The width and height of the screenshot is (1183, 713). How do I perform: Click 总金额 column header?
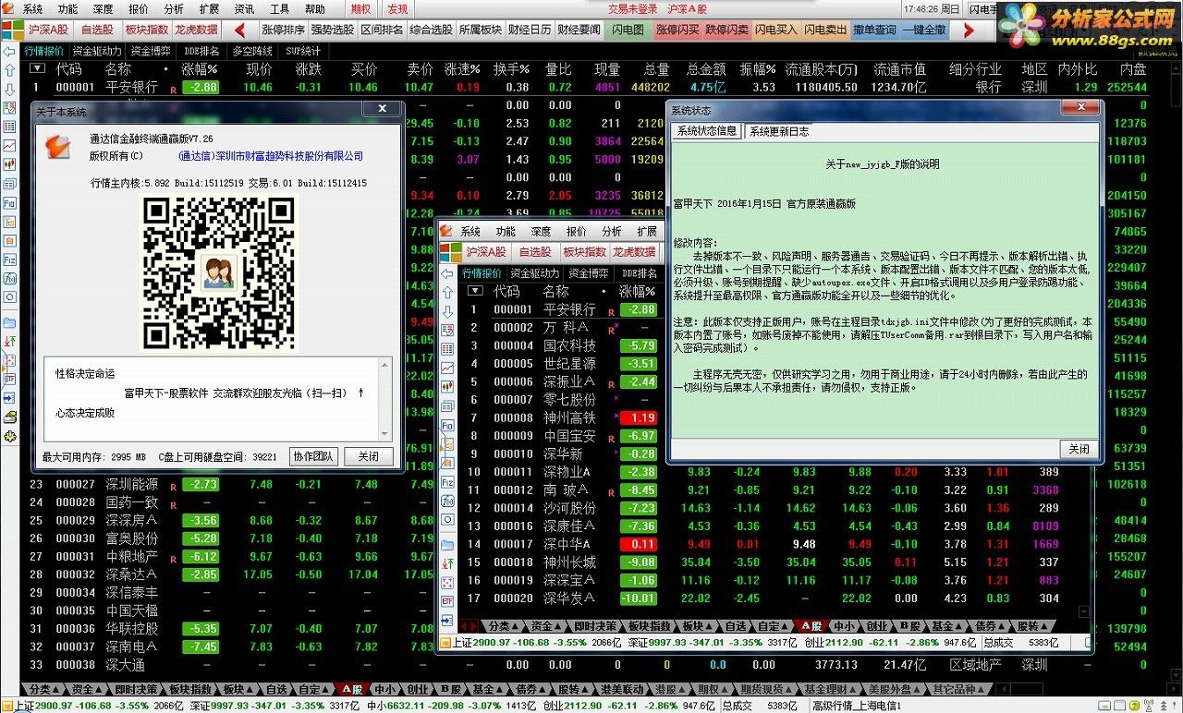tap(707, 69)
